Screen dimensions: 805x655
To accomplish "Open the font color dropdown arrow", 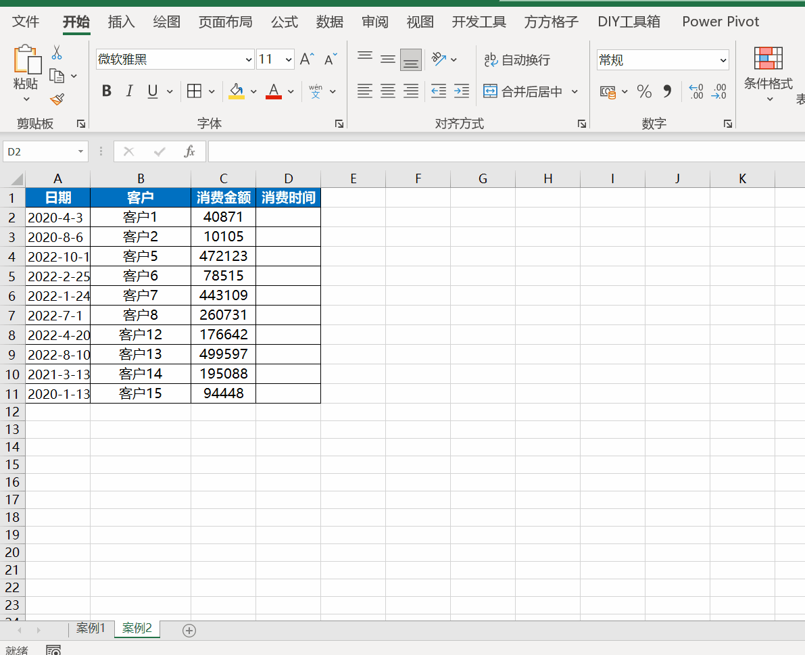I will point(291,92).
